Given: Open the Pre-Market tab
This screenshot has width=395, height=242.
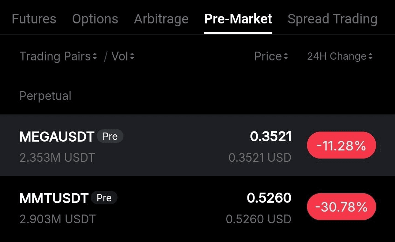Looking at the screenshot, I should click(238, 18).
